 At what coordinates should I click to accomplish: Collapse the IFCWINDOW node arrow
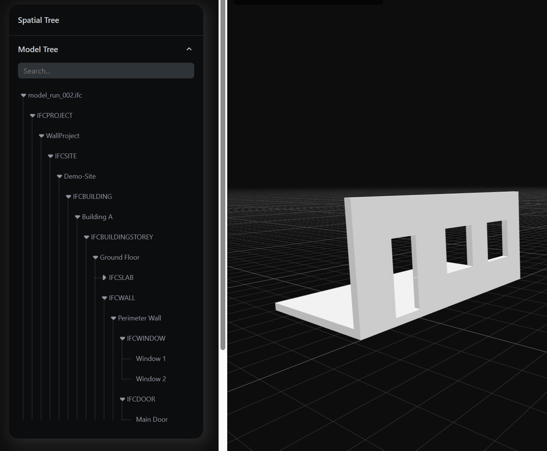(123, 338)
